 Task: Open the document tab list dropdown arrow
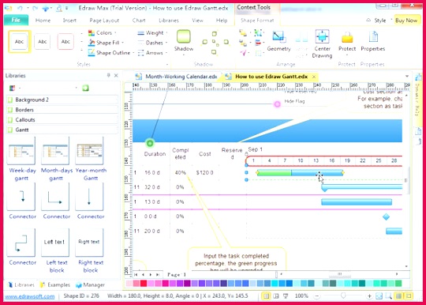click(407, 77)
